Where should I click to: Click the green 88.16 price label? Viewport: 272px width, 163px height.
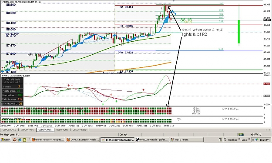186,20
